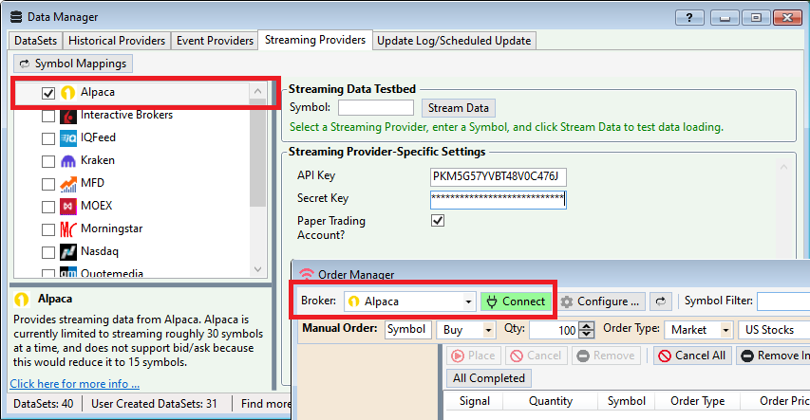810x420 pixels.
Task: Click the Symbol Mappings button
Action: click(73, 64)
